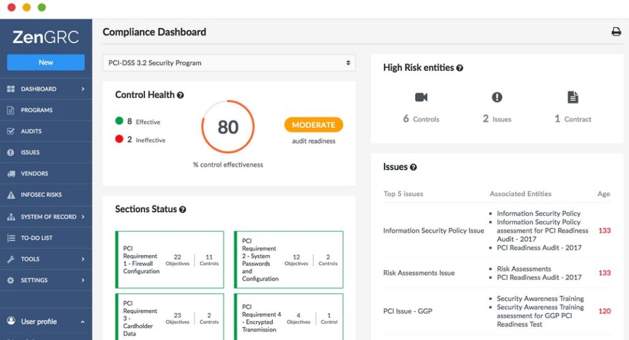Click the exclamation Issues icon in High Risk

click(497, 97)
